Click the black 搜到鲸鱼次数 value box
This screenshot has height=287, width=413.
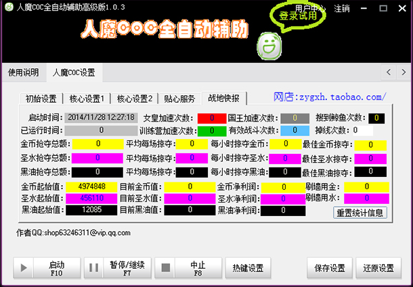click(x=376, y=118)
